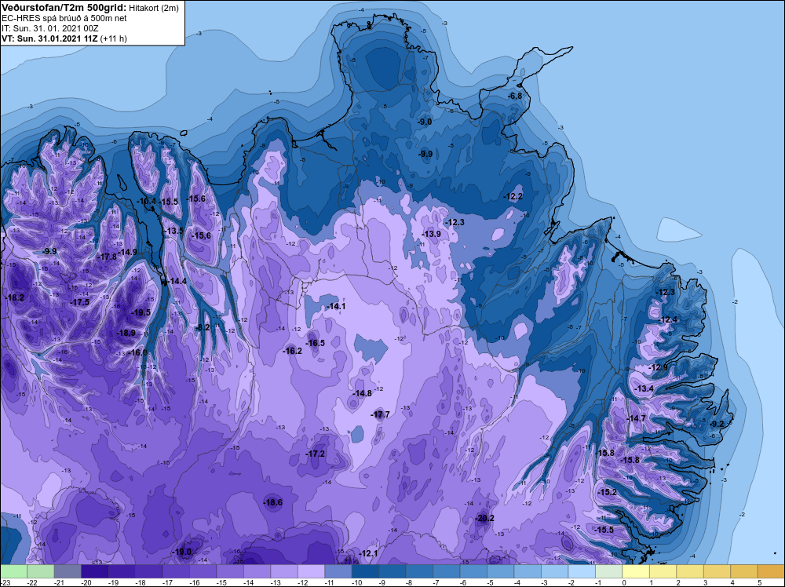This screenshot has width=785, height=587.
Task: Pick the -1 pale mint legend swatch
Action: 609,571
